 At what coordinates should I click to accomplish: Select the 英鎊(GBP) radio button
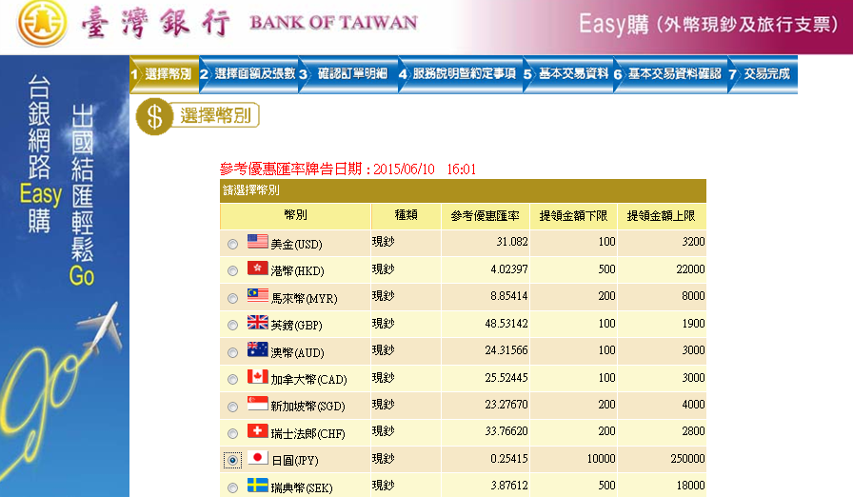click(233, 326)
